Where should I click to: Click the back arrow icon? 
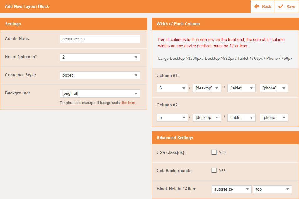point(257,6)
